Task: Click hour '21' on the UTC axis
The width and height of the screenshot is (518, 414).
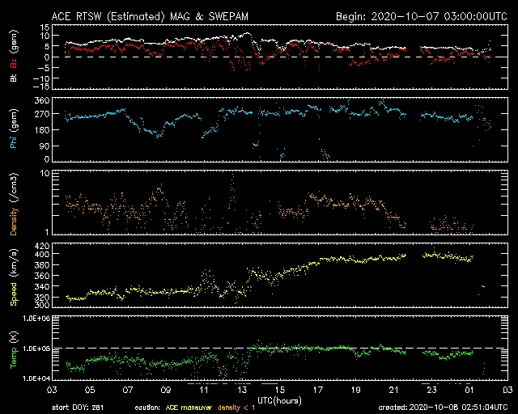Action: pos(394,391)
